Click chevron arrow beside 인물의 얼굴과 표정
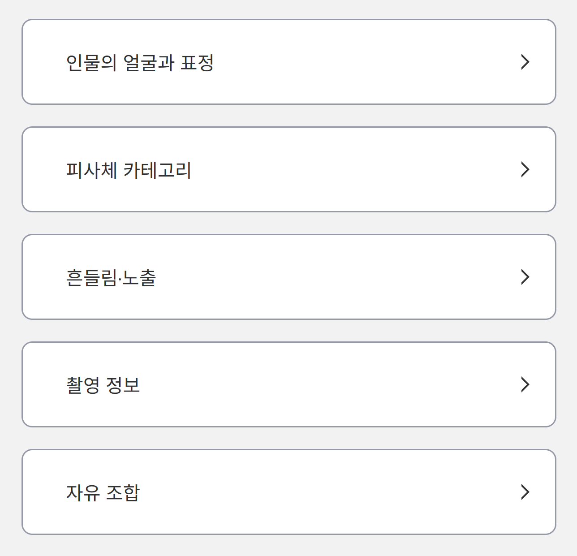 525,62
